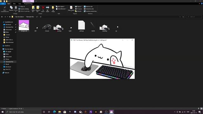Click Redigera in the ribbon
The width and height of the screenshot is (203, 114).
(78, 9)
